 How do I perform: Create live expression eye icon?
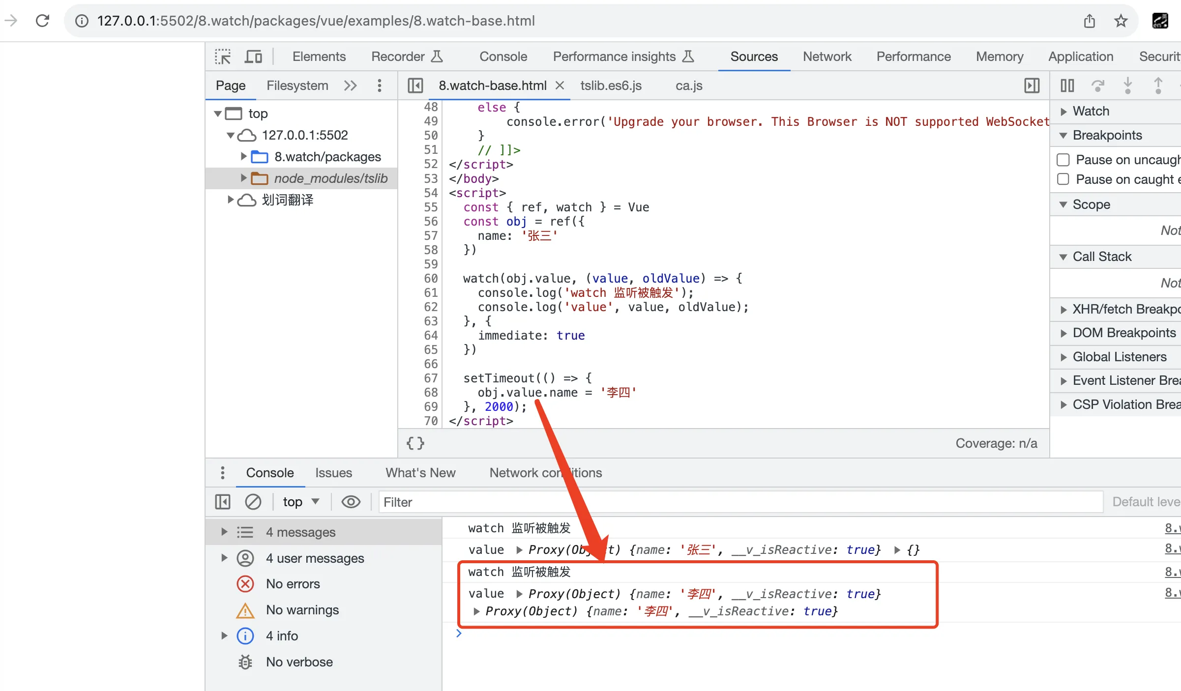[351, 502]
